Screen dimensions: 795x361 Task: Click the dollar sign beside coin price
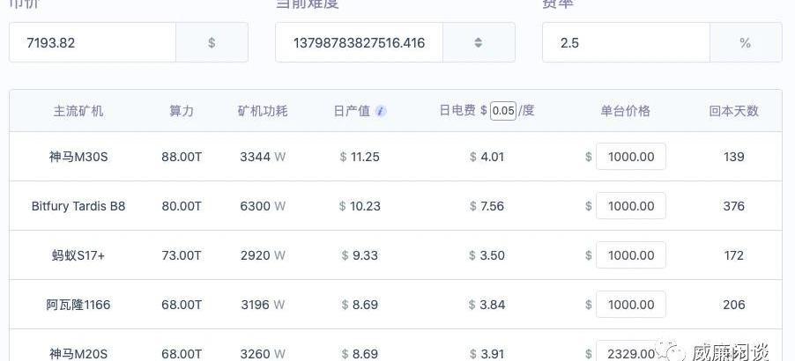pos(212,42)
